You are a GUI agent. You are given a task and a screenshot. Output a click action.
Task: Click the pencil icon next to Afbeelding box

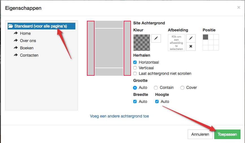click(x=191, y=38)
